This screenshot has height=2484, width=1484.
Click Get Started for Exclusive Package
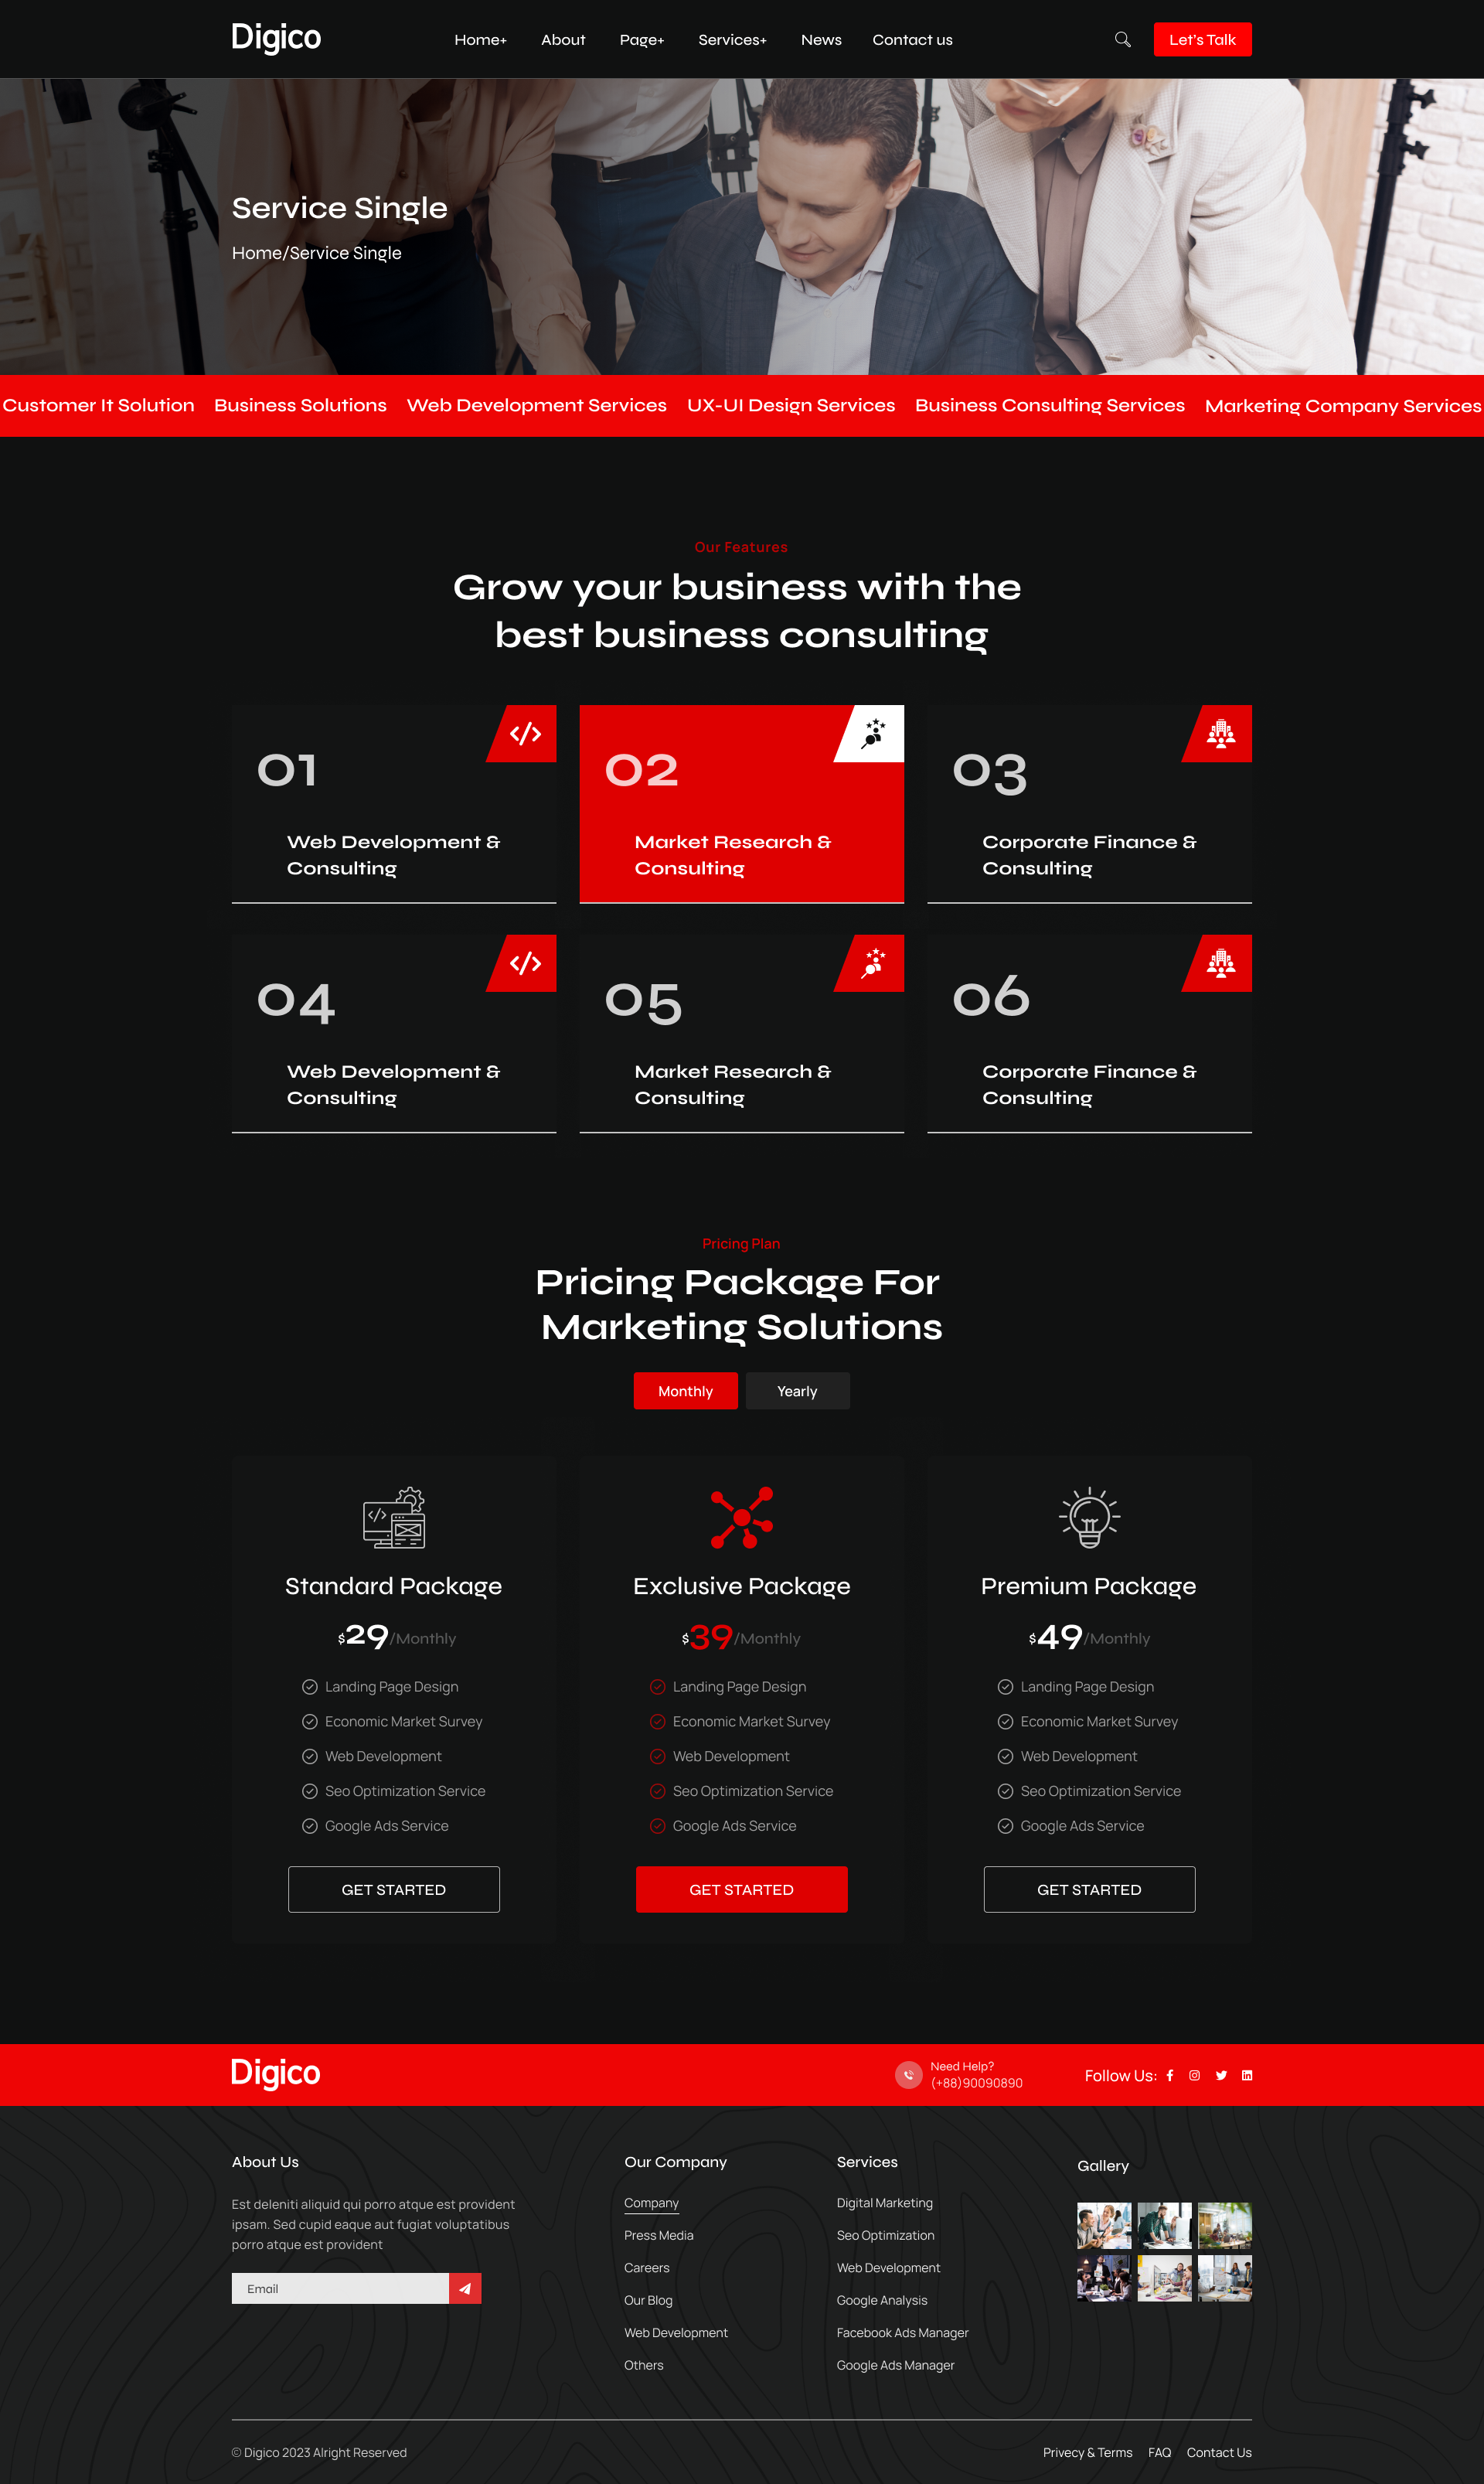tap(742, 1889)
